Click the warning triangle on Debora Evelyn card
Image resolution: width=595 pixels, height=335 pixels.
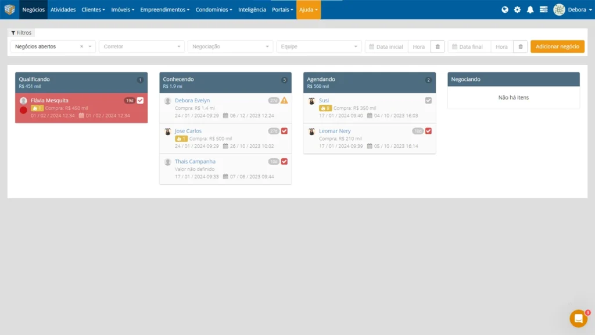[x=284, y=100]
